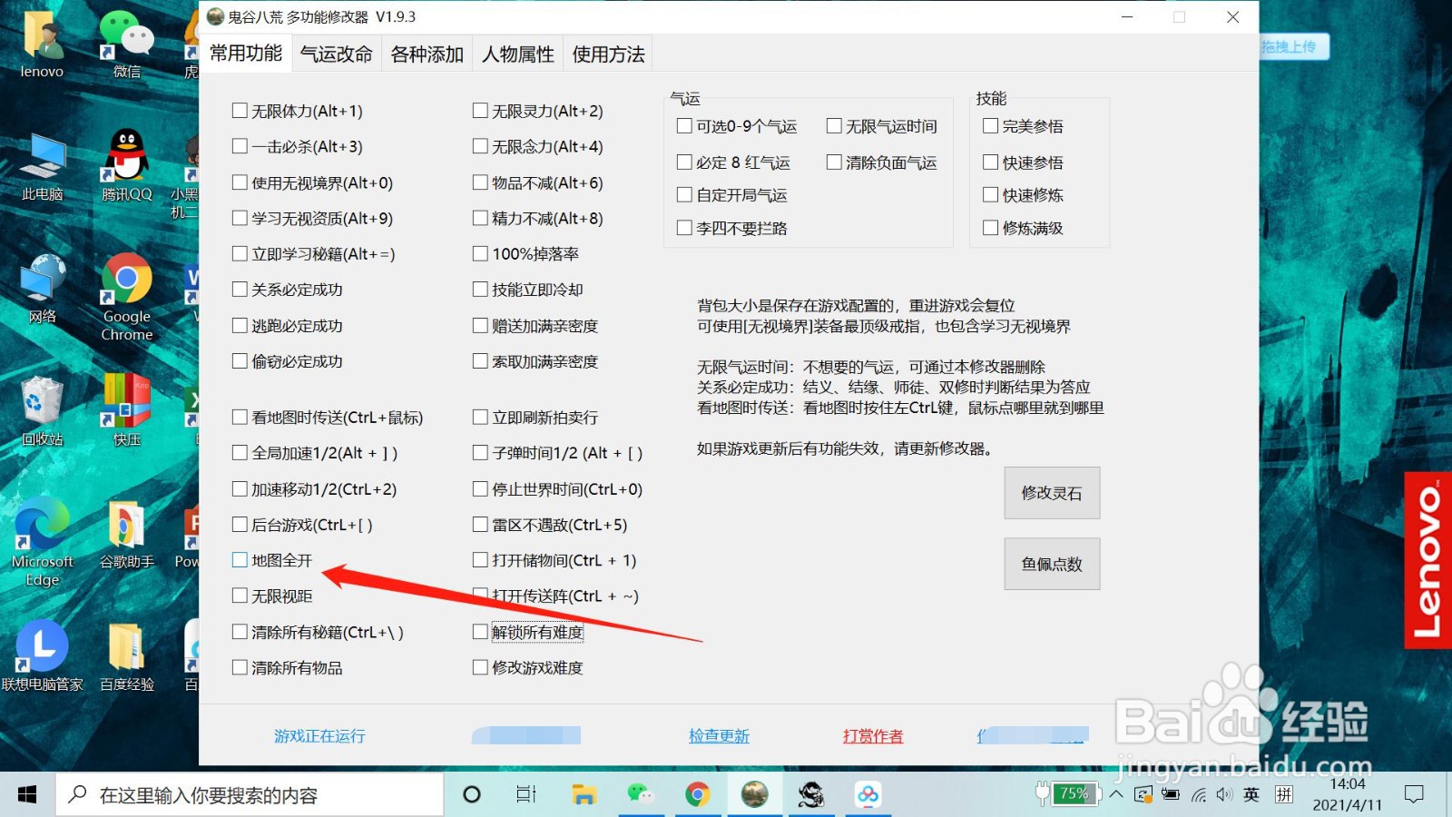The height and width of the screenshot is (817, 1452).
Task: Click the 鱼佩点数 button
Action: (x=1052, y=564)
